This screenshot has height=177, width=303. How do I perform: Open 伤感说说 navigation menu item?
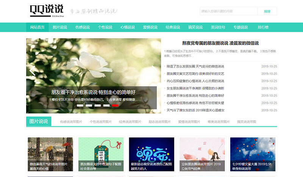point(82,27)
